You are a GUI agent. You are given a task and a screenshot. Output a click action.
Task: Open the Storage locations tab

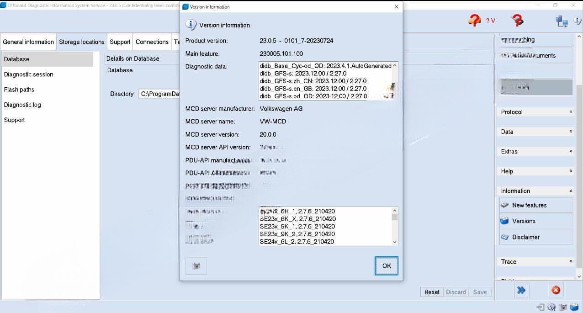[x=82, y=42]
